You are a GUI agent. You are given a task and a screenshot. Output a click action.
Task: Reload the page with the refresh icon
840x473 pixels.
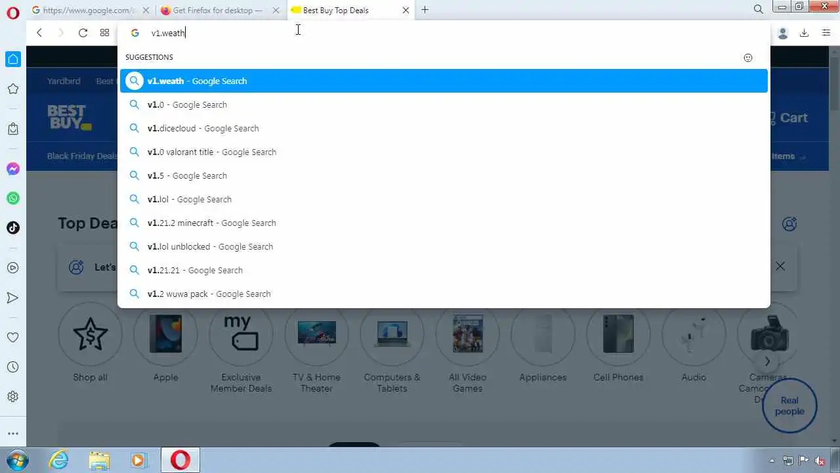point(83,33)
